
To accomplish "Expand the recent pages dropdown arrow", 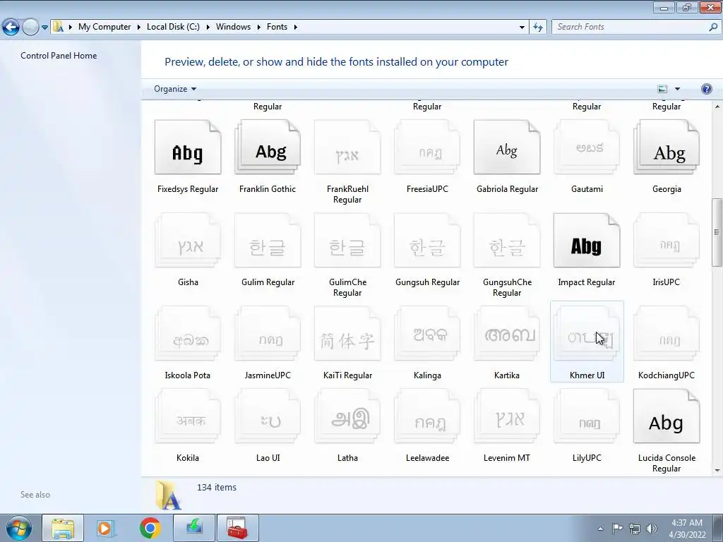I will click(x=44, y=28).
